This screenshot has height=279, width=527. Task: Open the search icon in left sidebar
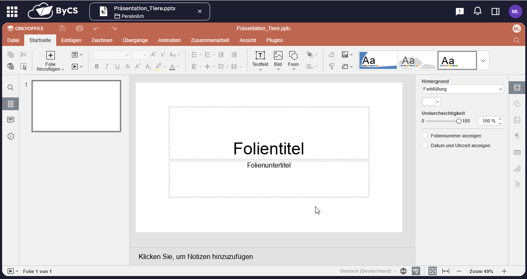11,88
